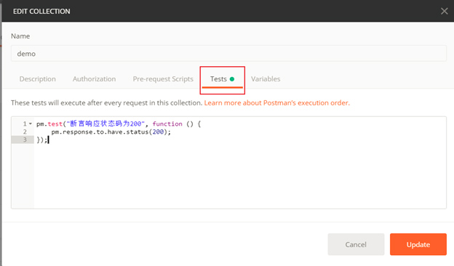
Task: Place cursor in pm.response.to.have.status line
Action: (x=111, y=132)
